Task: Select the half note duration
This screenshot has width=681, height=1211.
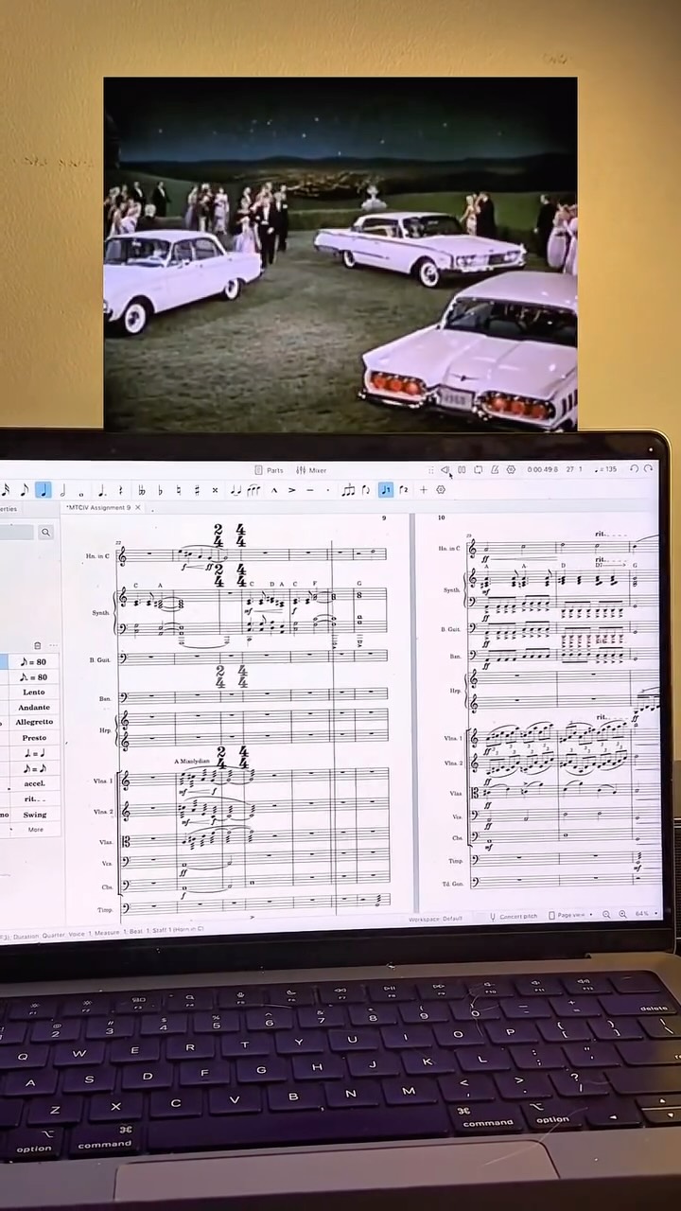Action: click(x=62, y=489)
